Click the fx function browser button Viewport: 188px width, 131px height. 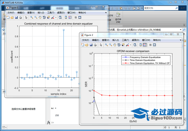[49, 122]
